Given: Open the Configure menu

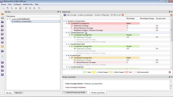Looking at the screenshot, I should [17, 4].
